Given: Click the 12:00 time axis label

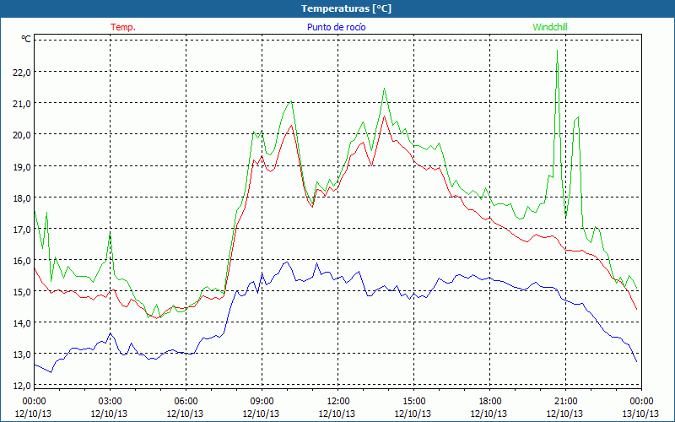Looking at the screenshot, I should tap(337, 402).
